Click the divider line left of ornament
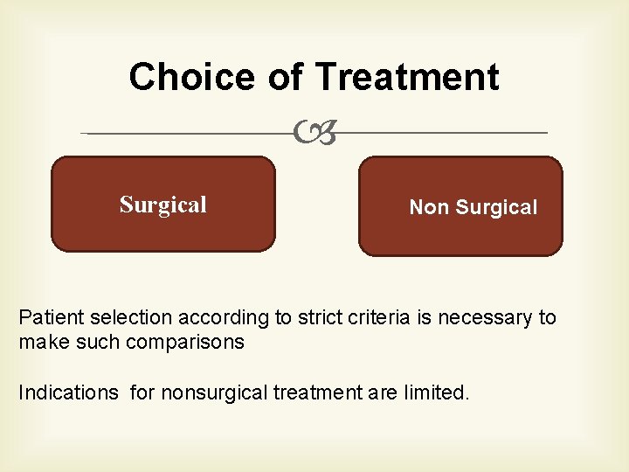This screenshot has width=629, height=472. (x=188, y=134)
